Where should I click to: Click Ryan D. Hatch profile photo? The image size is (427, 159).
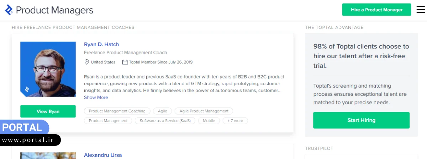[x=48, y=69]
